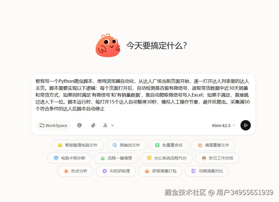Screen dimensions: 279x202
Task: Open the WorkSpace folder selector
Action: tap(53, 125)
